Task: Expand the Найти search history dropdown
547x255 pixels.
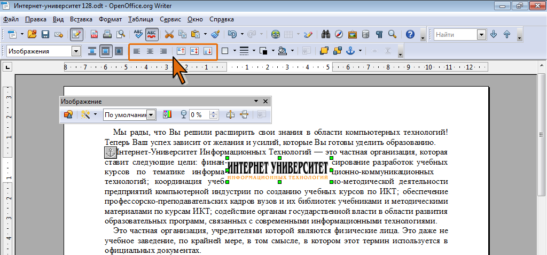Action: coord(482,35)
